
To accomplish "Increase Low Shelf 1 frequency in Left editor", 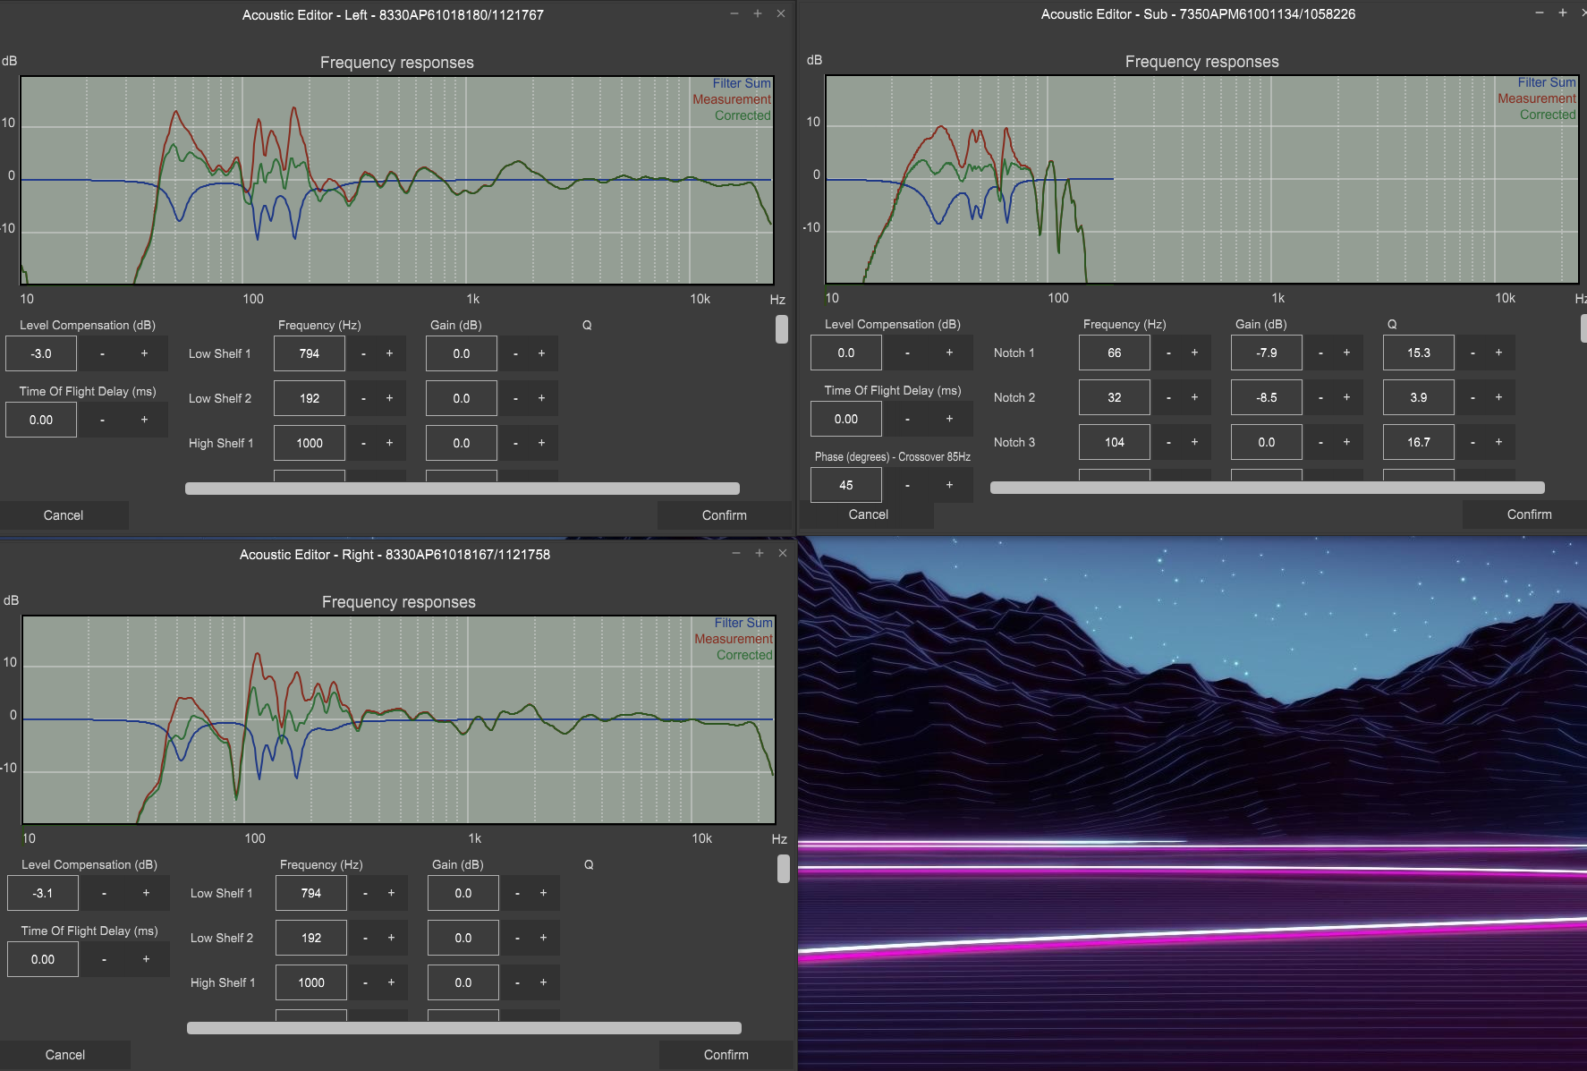I will [x=389, y=353].
